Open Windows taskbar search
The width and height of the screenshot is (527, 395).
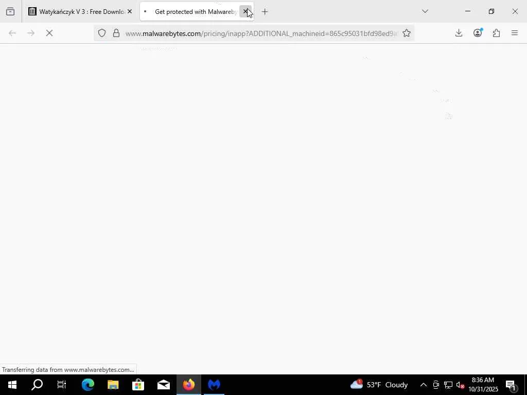click(37, 385)
